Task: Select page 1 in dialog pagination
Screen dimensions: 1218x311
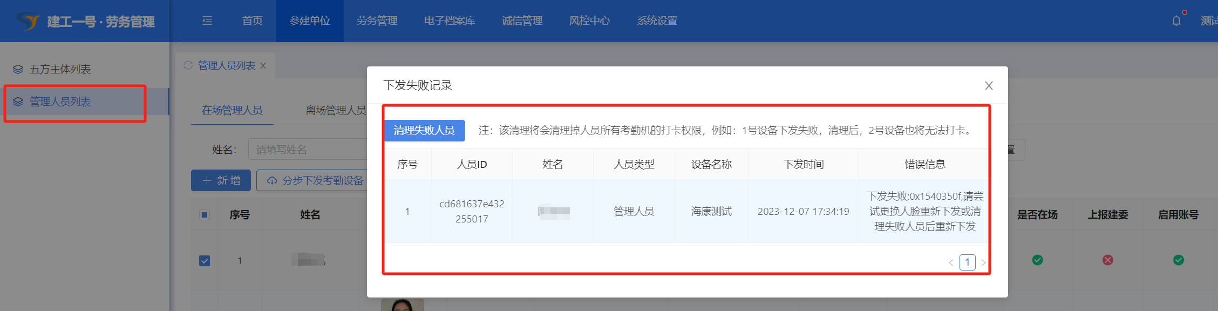Action: (967, 262)
